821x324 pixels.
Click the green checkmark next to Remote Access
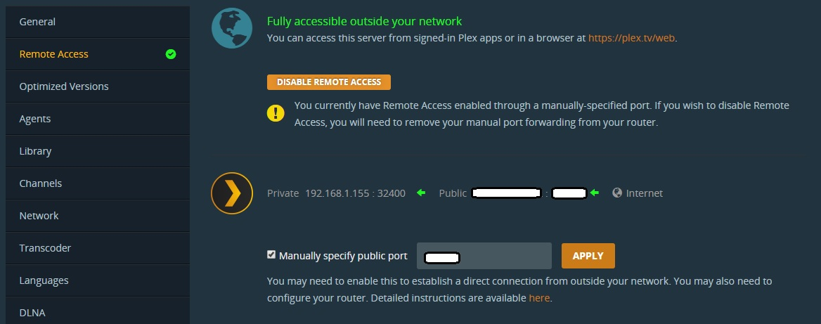click(171, 54)
